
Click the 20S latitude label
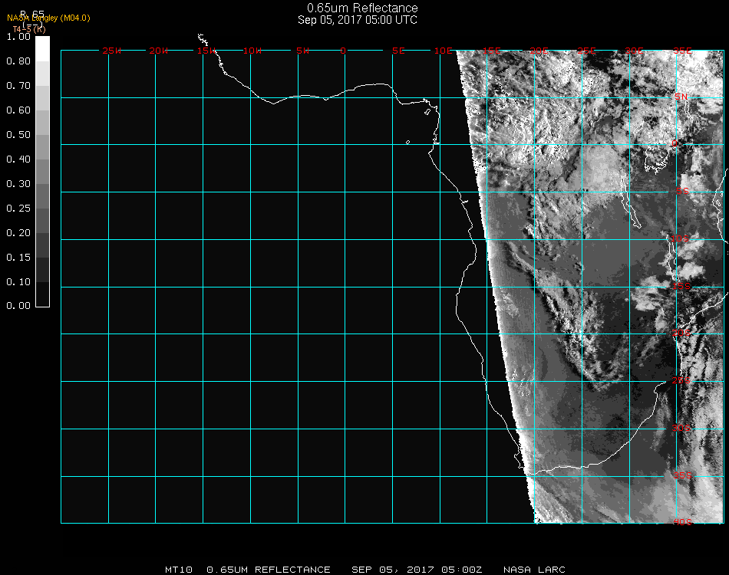(x=681, y=333)
